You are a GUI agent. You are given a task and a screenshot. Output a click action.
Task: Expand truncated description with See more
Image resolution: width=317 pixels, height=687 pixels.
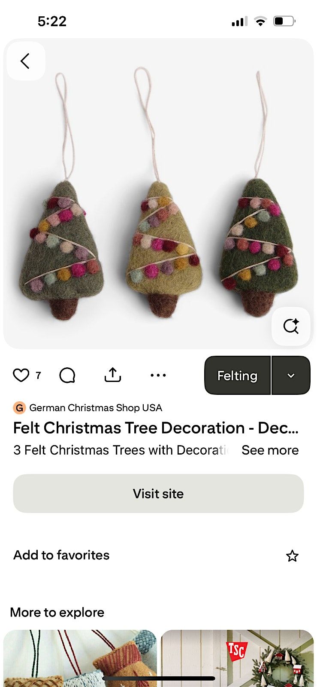(270, 450)
